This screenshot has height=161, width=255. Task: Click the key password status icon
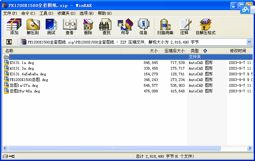12,156
